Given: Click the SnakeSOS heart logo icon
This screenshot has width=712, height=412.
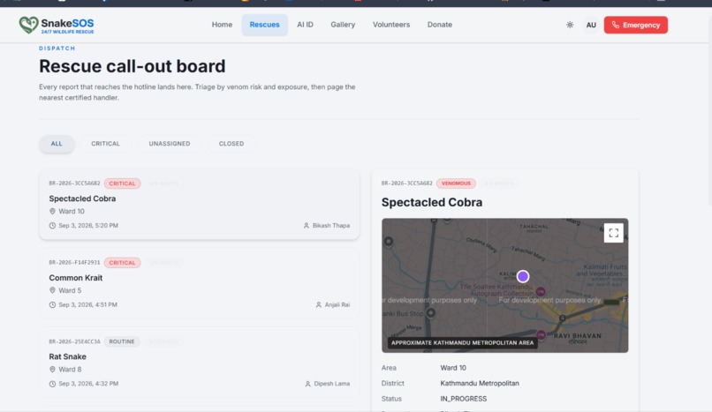Looking at the screenshot, I should click(28, 25).
